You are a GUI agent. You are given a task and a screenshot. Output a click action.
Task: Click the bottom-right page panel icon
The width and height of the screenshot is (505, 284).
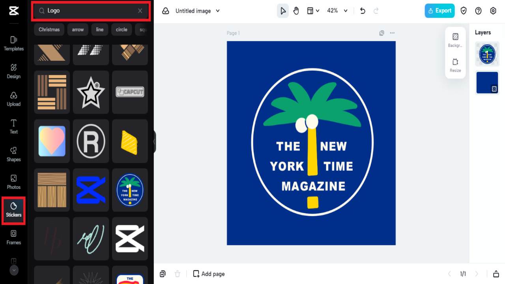(x=496, y=274)
